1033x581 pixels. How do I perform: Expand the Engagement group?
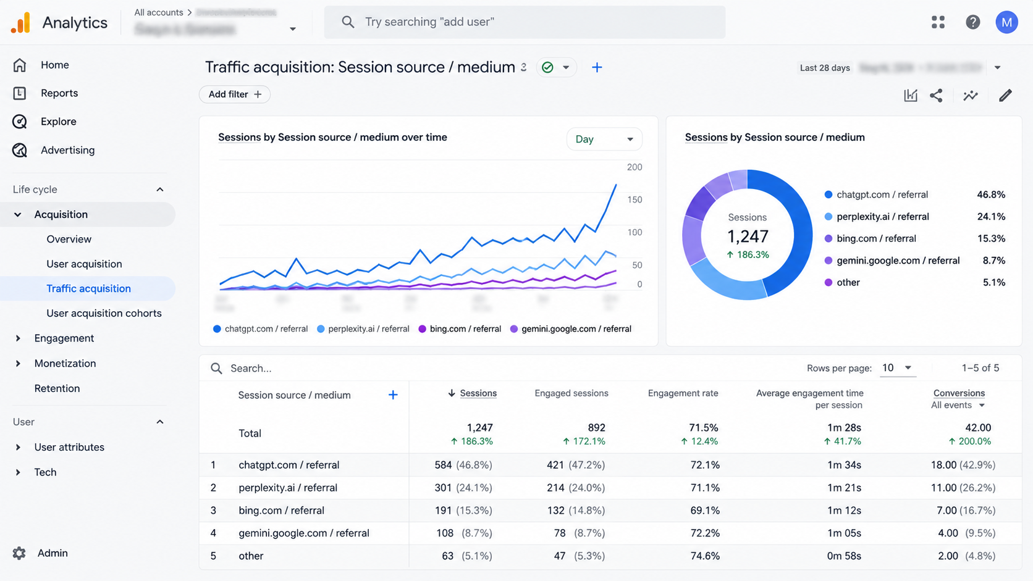pos(18,338)
